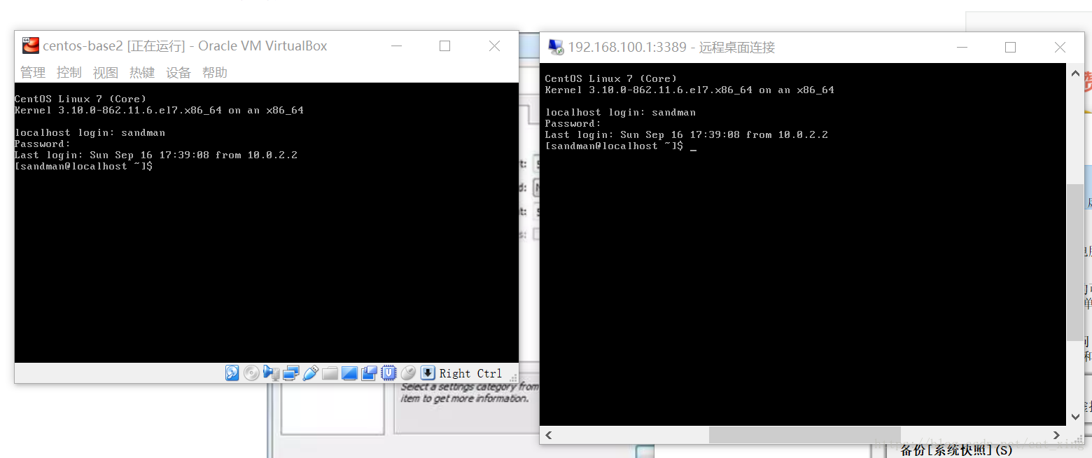Image resolution: width=1092 pixels, height=458 pixels.
Task: Click the Right Ctrl host key label
Action: (470, 373)
